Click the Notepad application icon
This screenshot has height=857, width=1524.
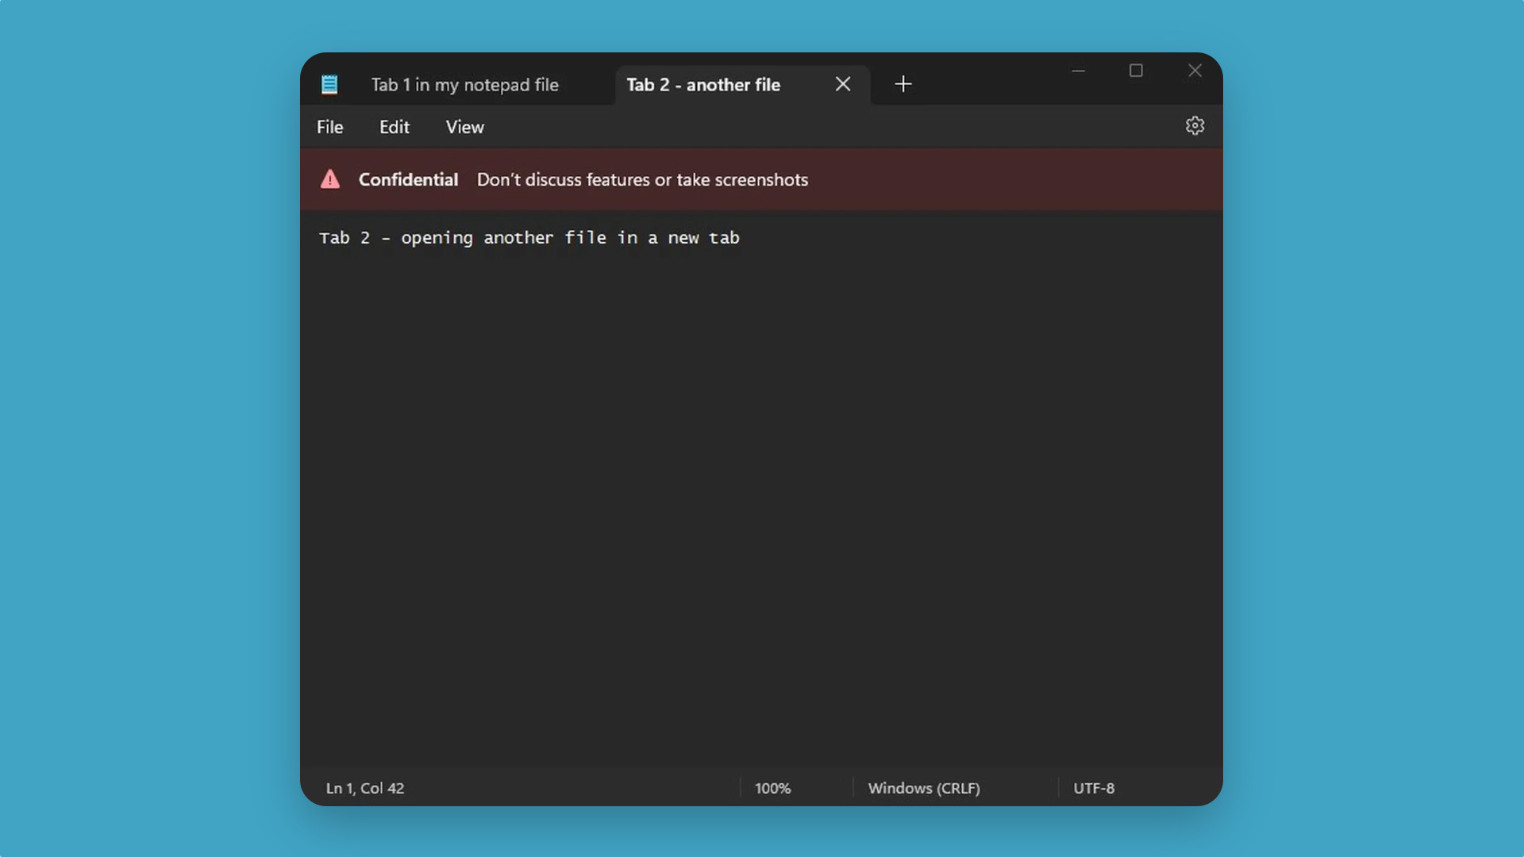click(329, 83)
